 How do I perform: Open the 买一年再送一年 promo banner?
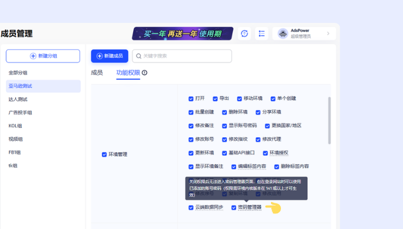pos(182,34)
